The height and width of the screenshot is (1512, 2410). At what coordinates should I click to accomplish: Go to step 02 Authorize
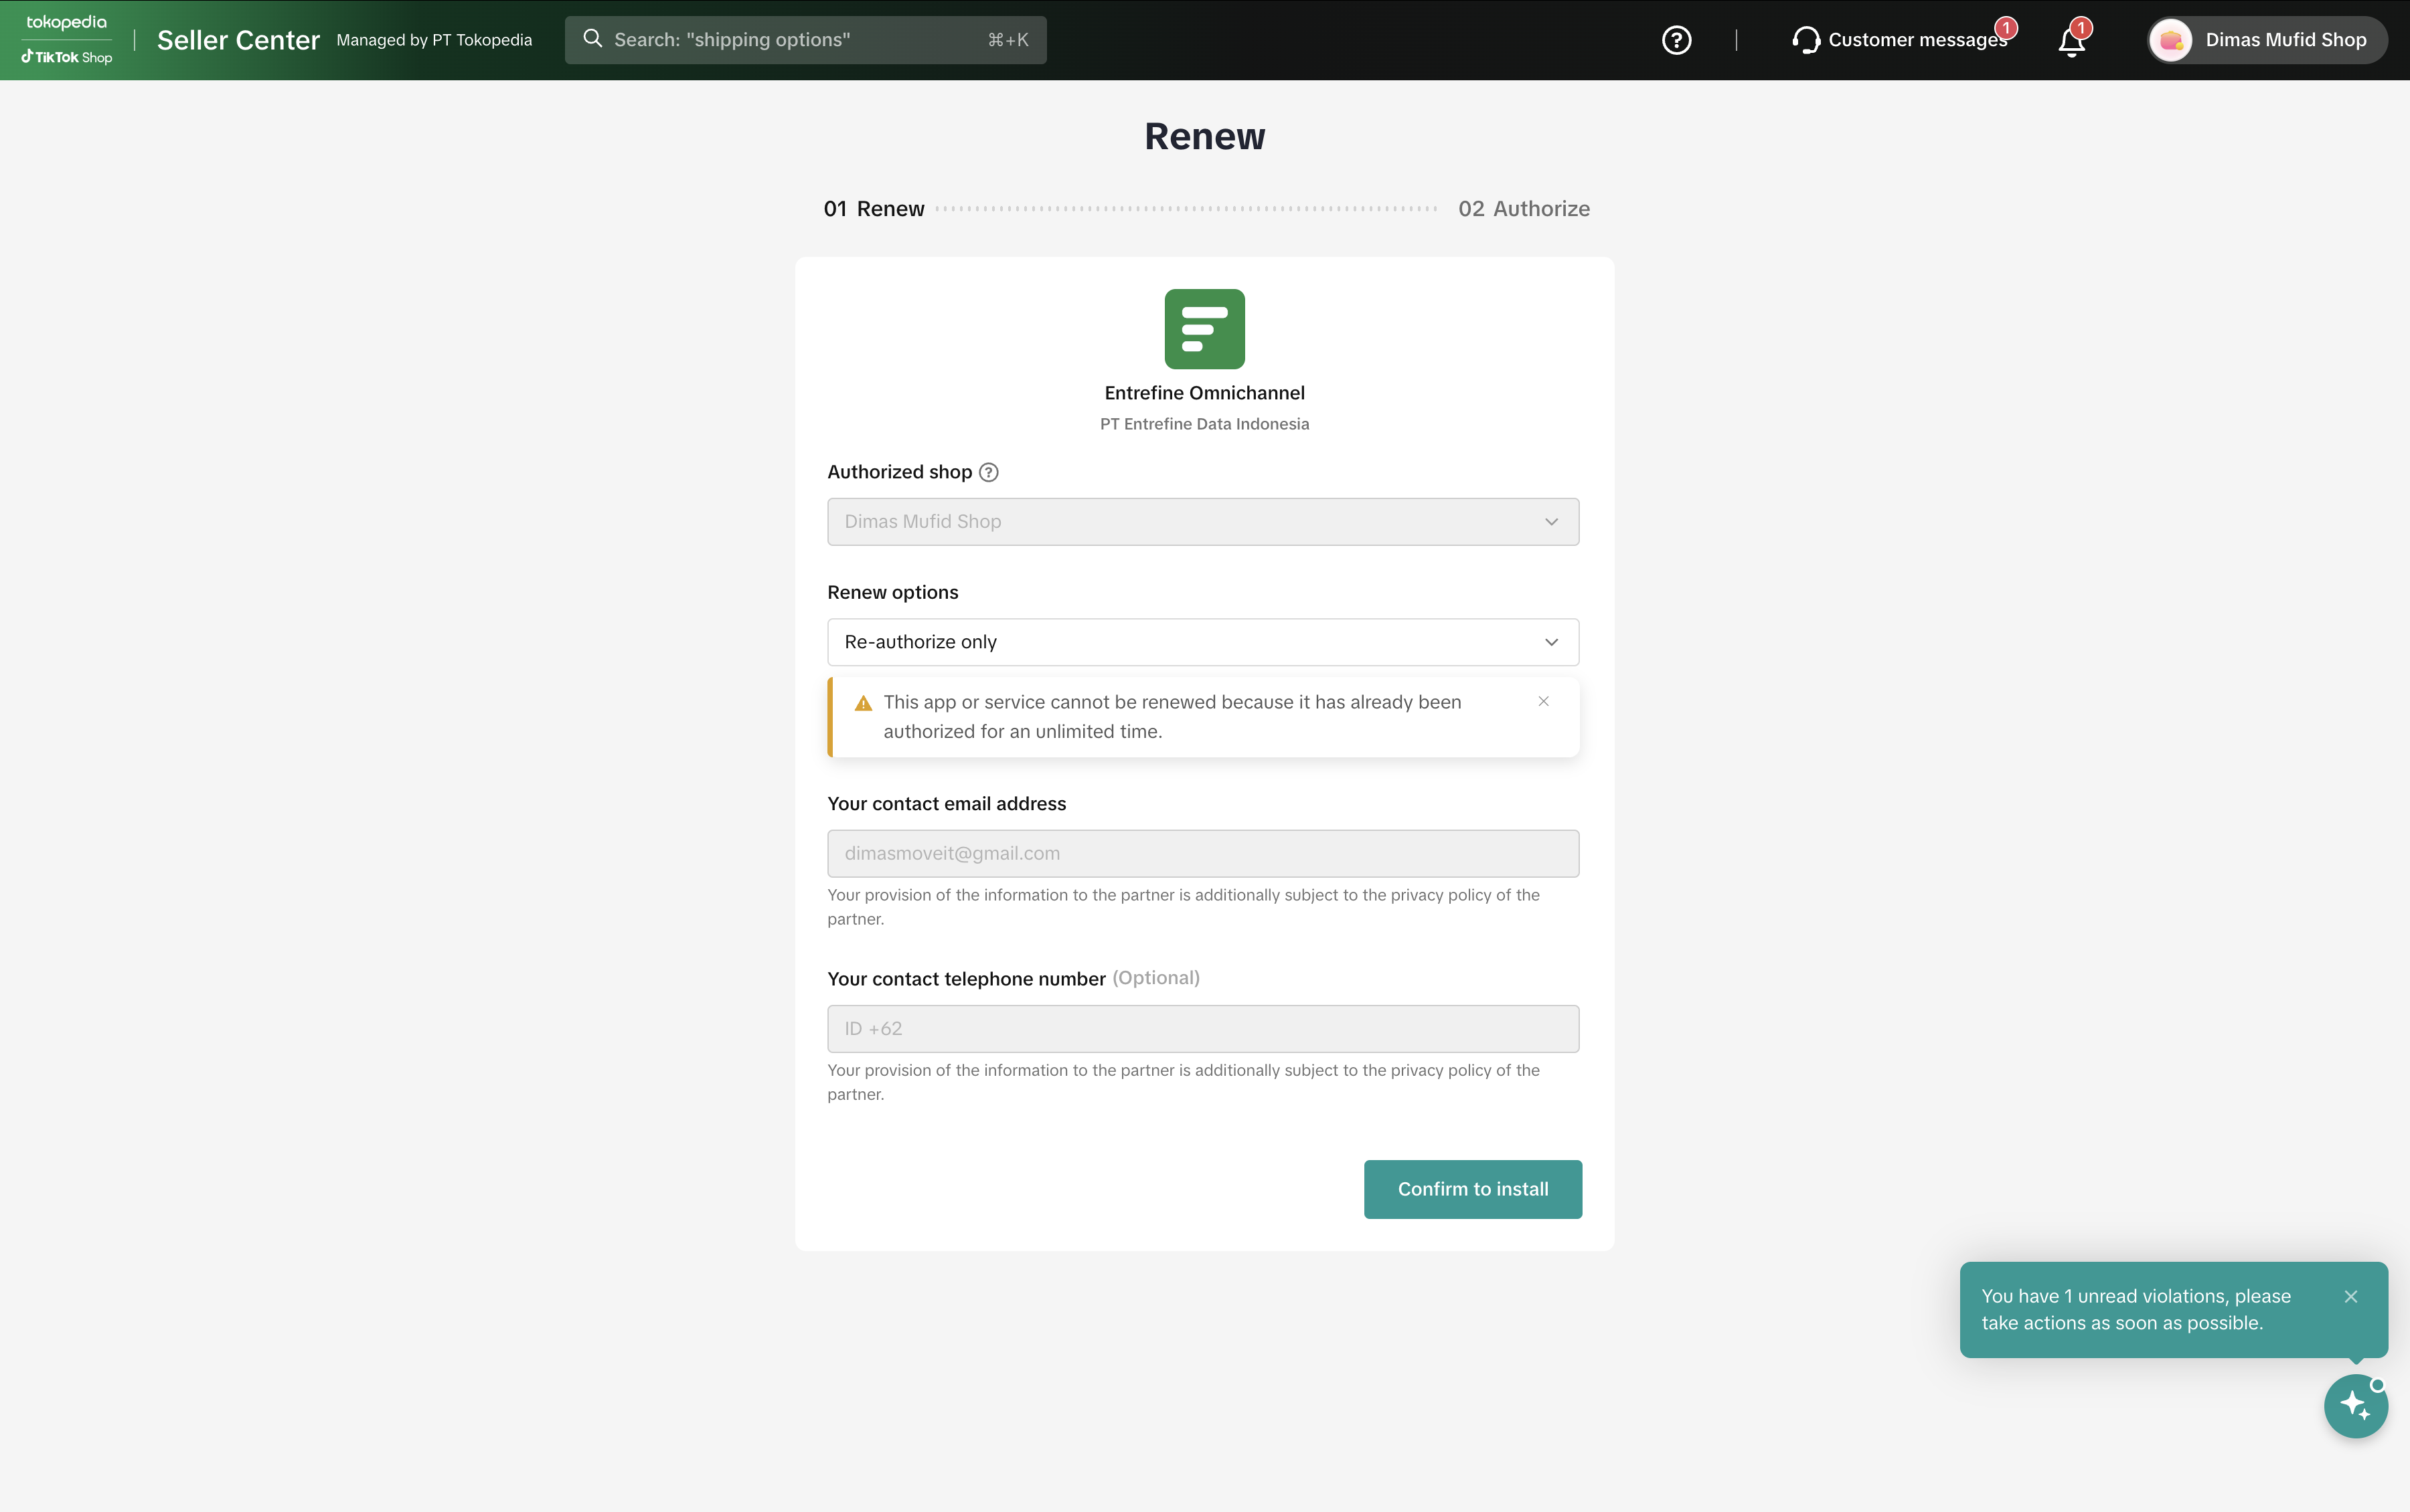pyautogui.click(x=1524, y=209)
